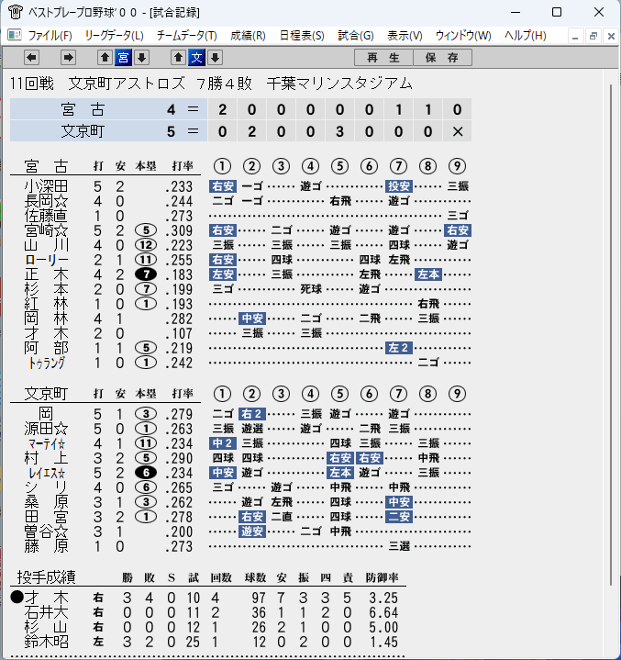Click down arrow beside the 文 team button
Viewport: 621px width, 660px height.
[x=215, y=57]
